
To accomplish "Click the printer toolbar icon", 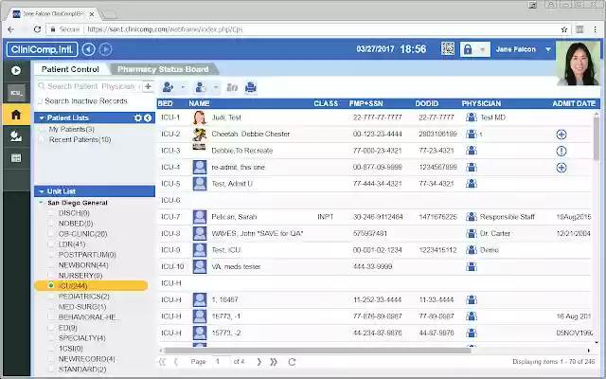I will (x=251, y=87).
